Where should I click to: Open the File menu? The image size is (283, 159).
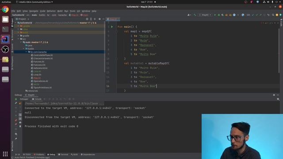click(x=13, y=11)
